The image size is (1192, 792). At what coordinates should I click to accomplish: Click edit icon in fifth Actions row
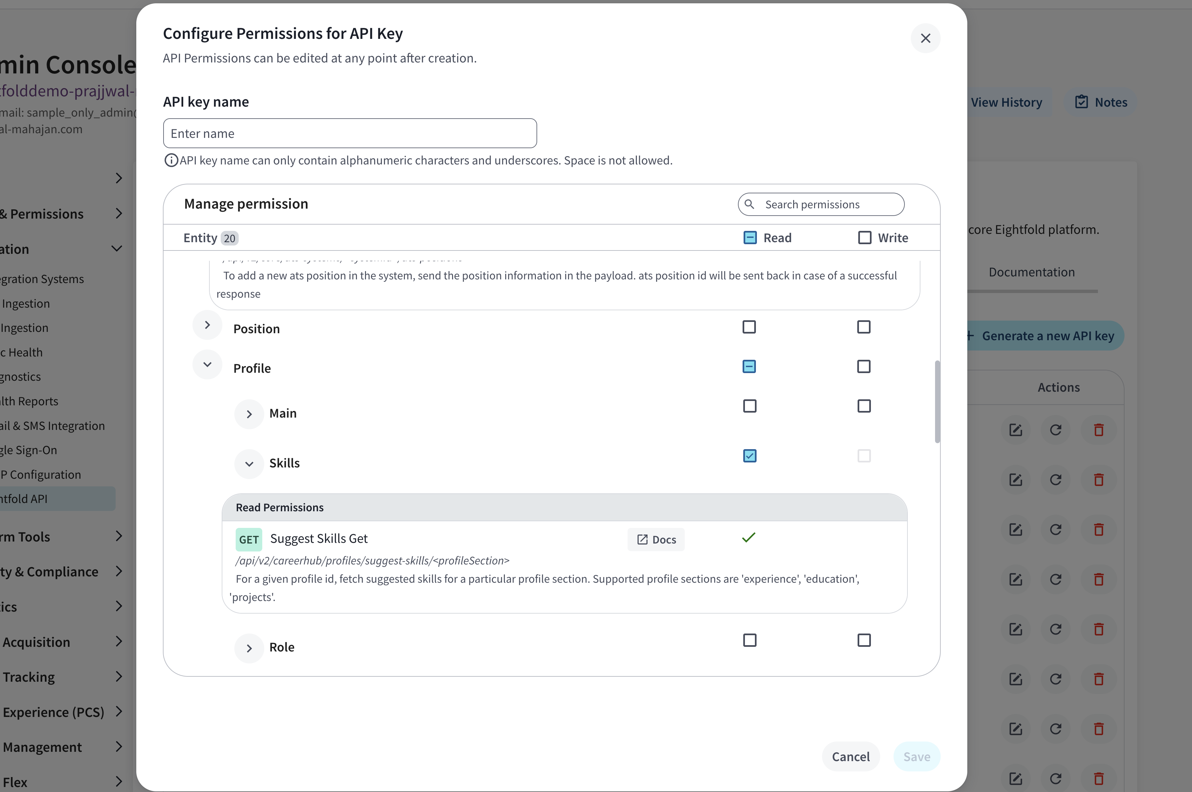click(x=1015, y=629)
